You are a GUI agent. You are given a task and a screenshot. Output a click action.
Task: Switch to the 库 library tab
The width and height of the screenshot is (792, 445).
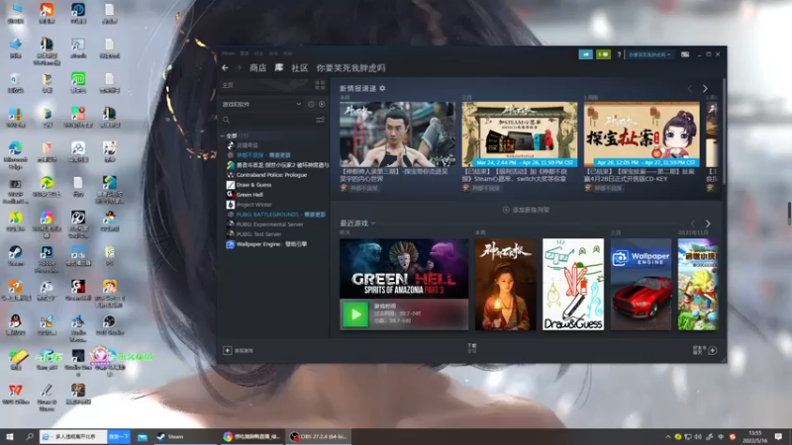tap(279, 67)
